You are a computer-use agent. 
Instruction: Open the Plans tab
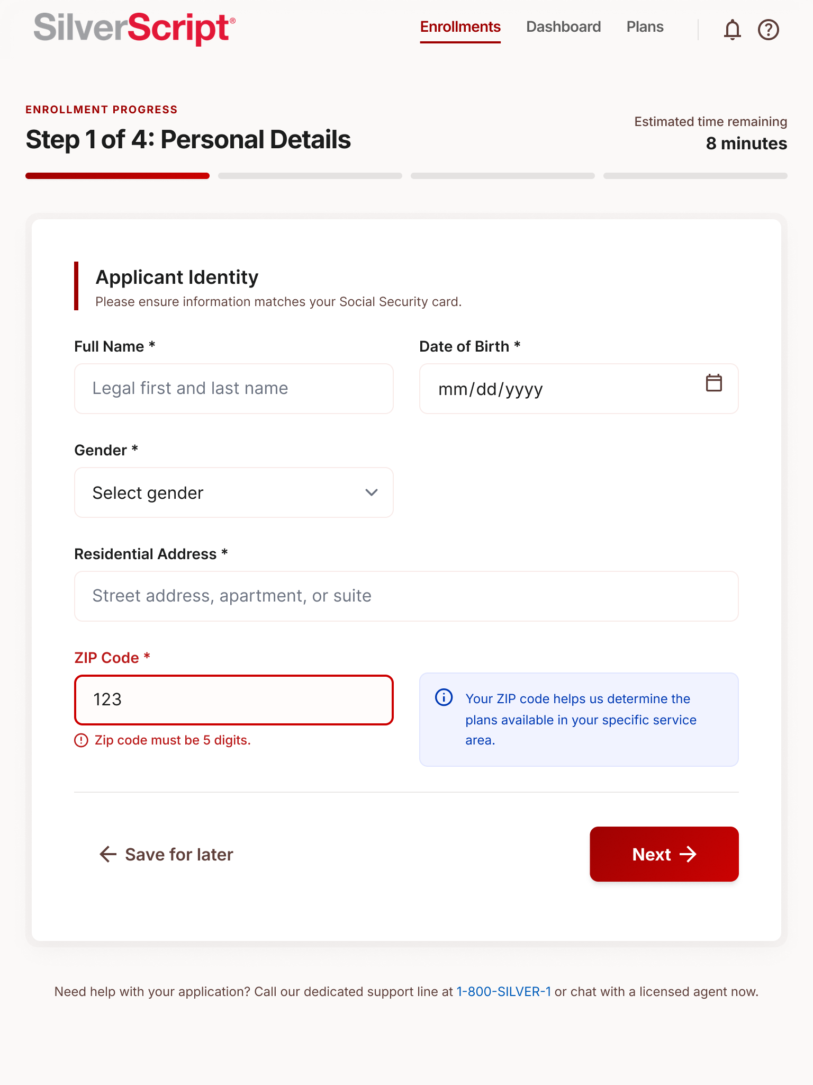(645, 27)
